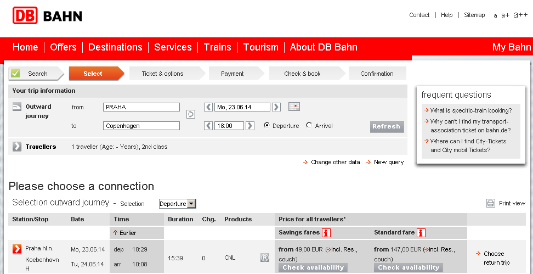The width and height of the screenshot is (533, 274).
Task: Open the Destinations menu
Action: click(115, 47)
